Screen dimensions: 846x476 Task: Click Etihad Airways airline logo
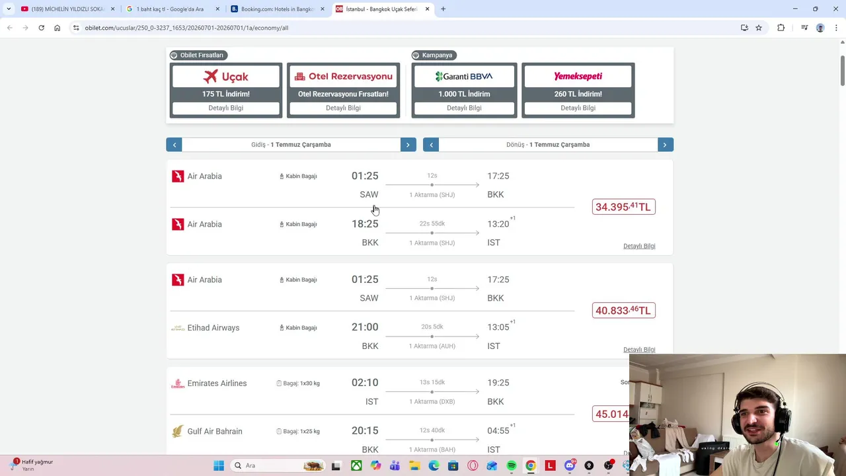178,328
